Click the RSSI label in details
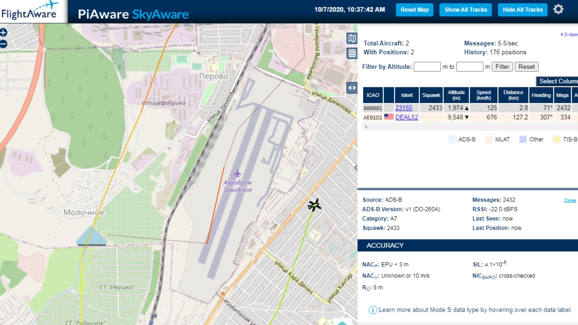Screen dimensions: 578x325 coord(480,209)
